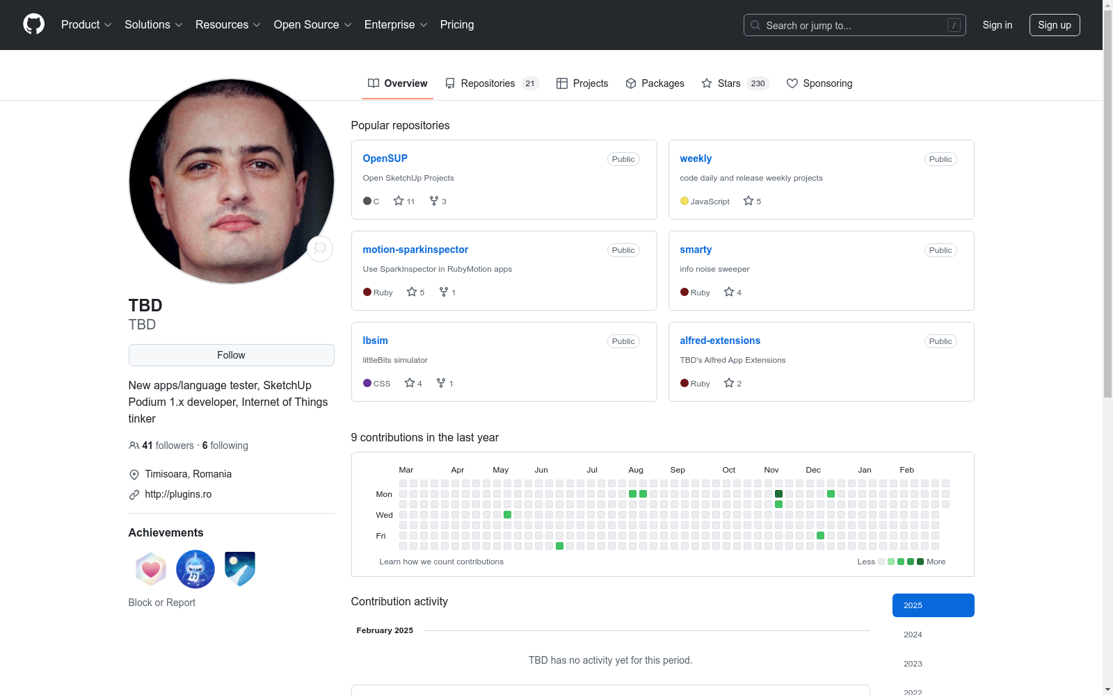1113x695 pixels.
Task: Open the Stars tab
Action: 735,83
